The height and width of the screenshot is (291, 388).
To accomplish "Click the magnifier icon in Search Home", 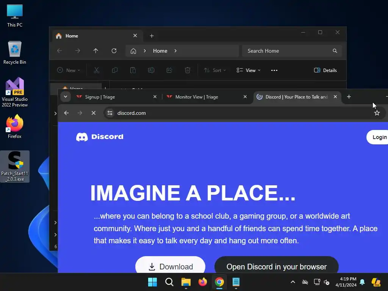I will tap(335, 51).
